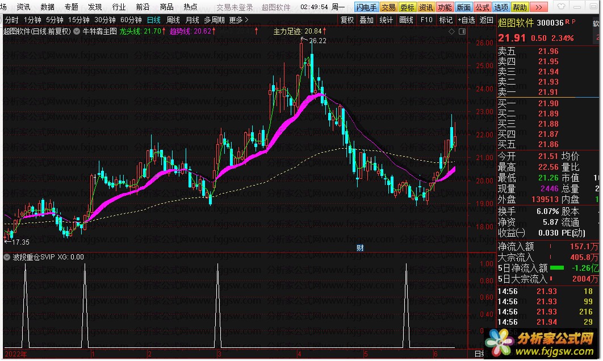
Task: Click the orange 交易 button
Action: [388, 7]
